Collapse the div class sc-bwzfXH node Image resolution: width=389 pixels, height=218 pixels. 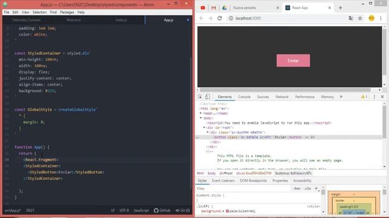click(x=208, y=133)
